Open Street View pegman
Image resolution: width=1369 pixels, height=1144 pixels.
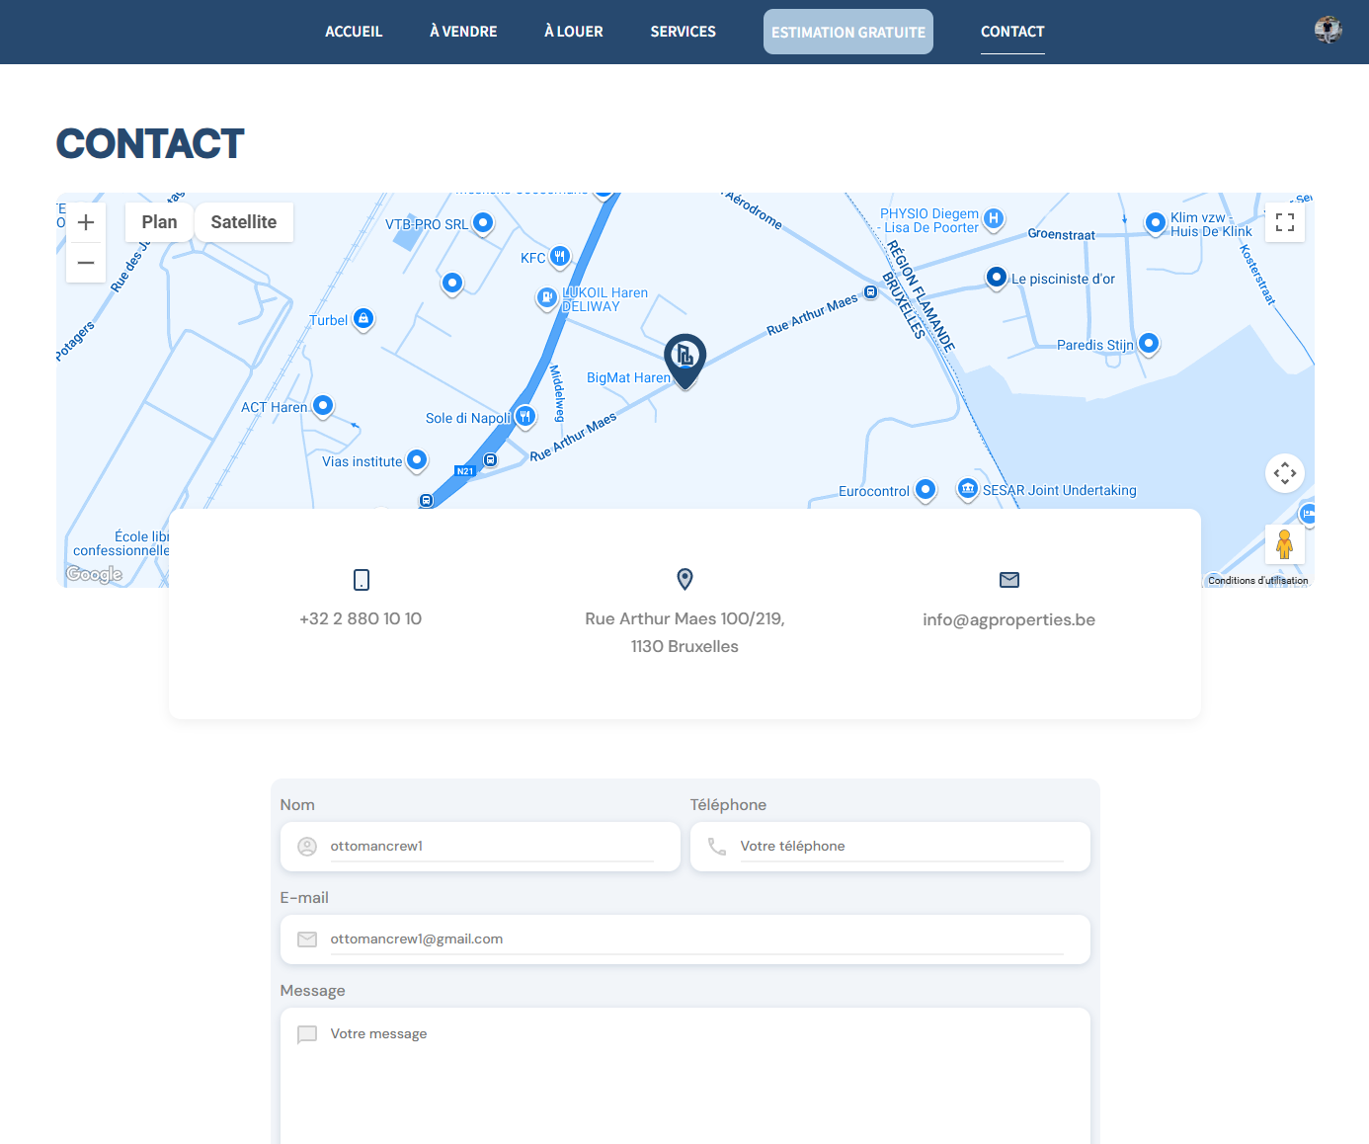[1284, 544]
